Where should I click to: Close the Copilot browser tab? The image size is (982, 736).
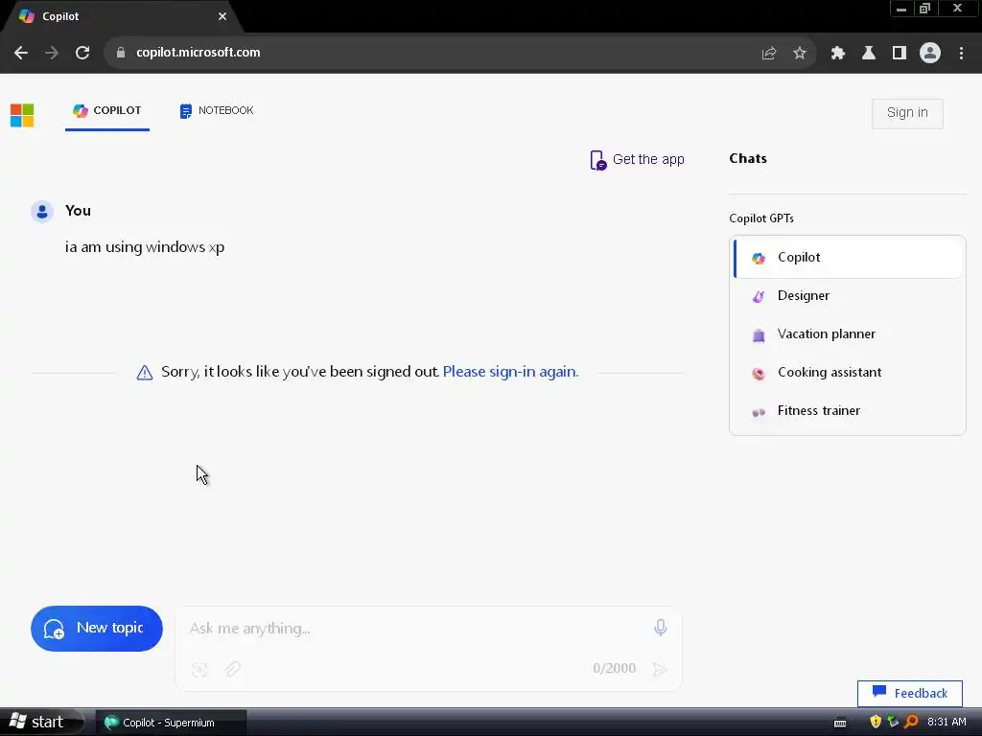pos(222,16)
